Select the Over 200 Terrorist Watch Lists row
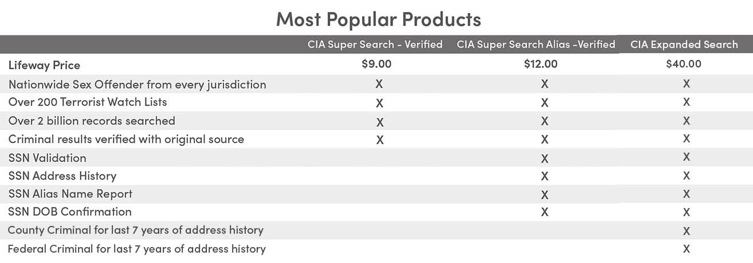The height and width of the screenshot is (263, 753). point(88,102)
